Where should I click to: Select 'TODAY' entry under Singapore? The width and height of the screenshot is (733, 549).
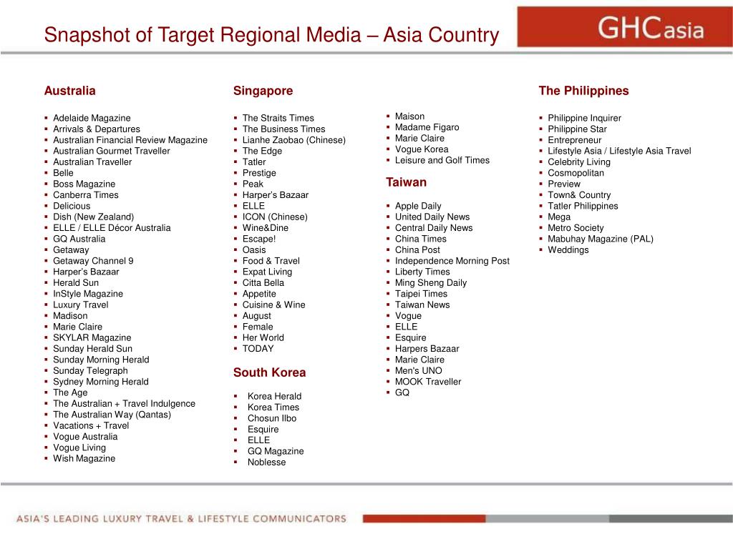(x=258, y=349)
